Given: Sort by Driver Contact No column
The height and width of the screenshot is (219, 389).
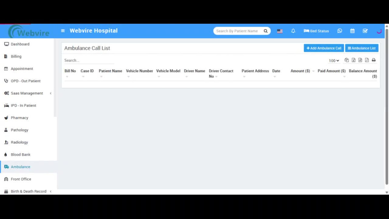Looking at the screenshot, I should [221, 74].
